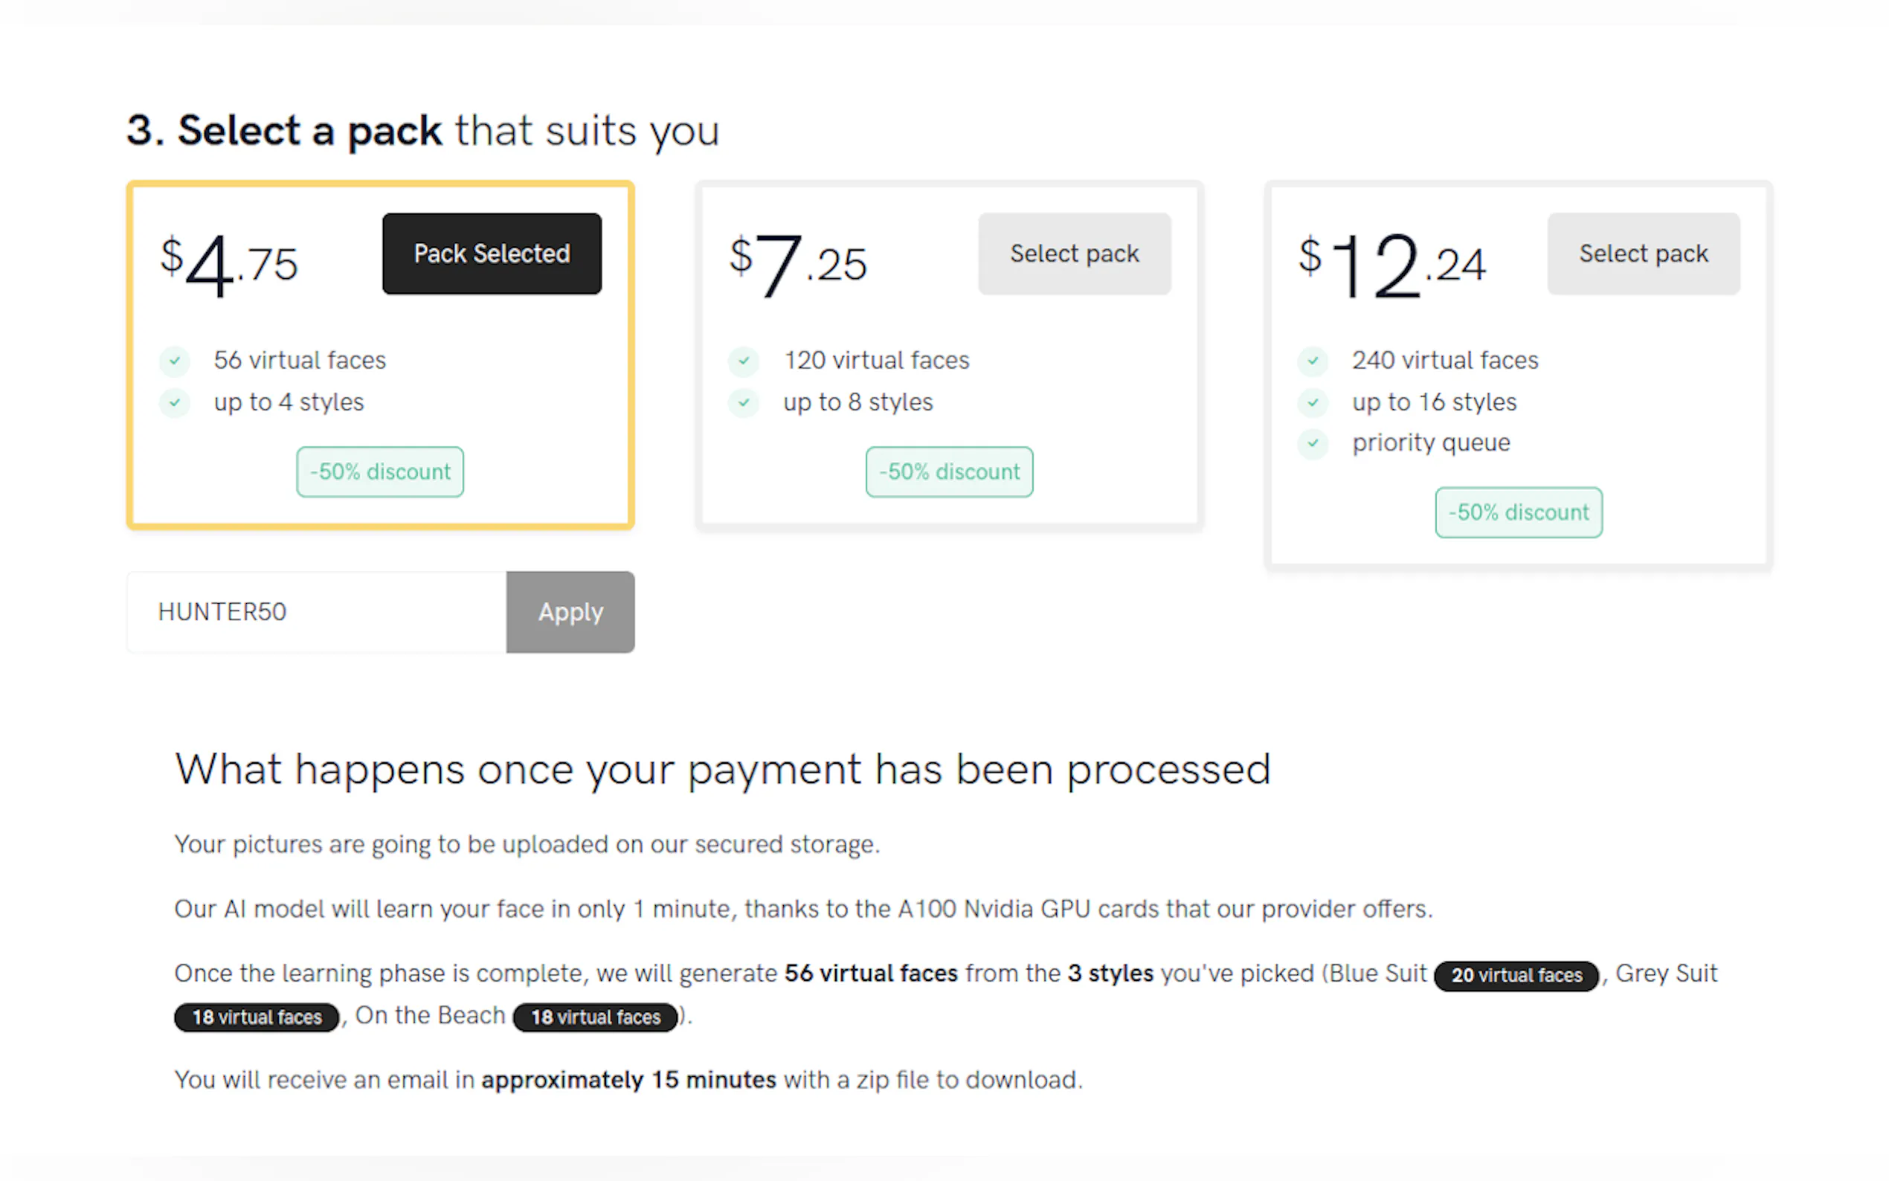Click the checkmark icon next to up to 4 styles
This screenshot has height=1181, width=1889.
(x=175, y=403)
